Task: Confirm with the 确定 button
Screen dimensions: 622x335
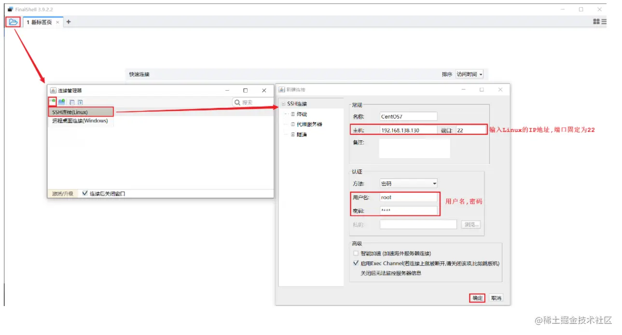Action: [478, 298]
